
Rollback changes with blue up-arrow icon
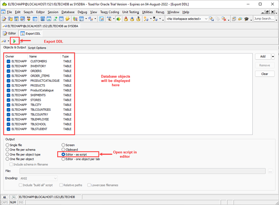tap(132, 19)
